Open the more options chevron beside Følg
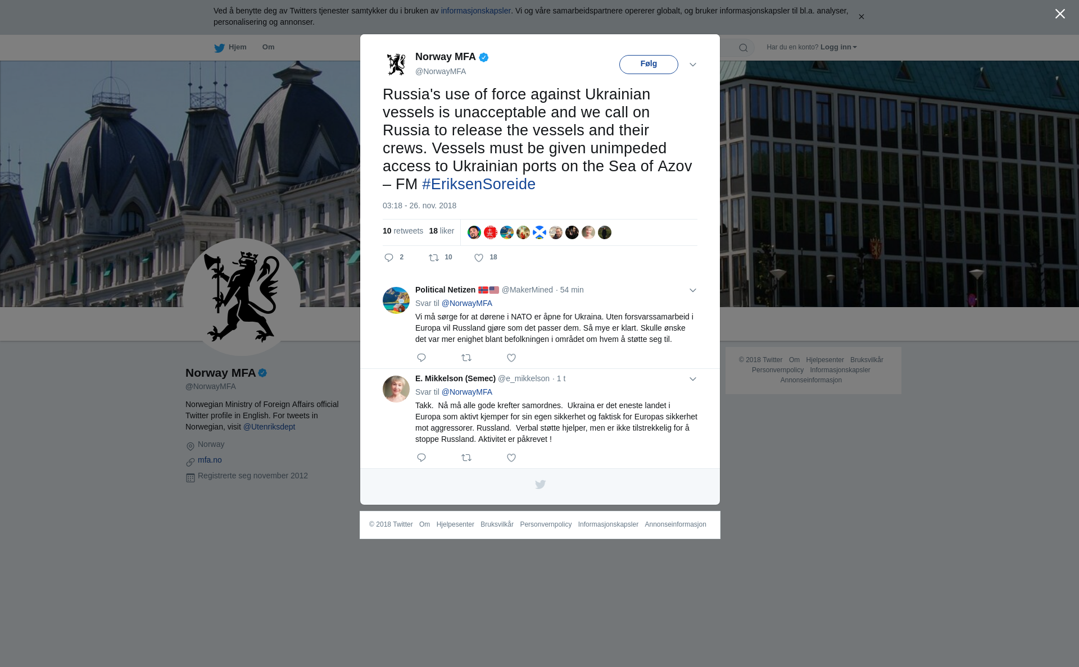Viewport: 1079px width, 667px height. pos(693,65)
